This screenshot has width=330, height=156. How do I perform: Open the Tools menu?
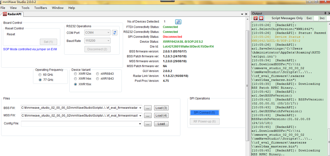[25, 8]
